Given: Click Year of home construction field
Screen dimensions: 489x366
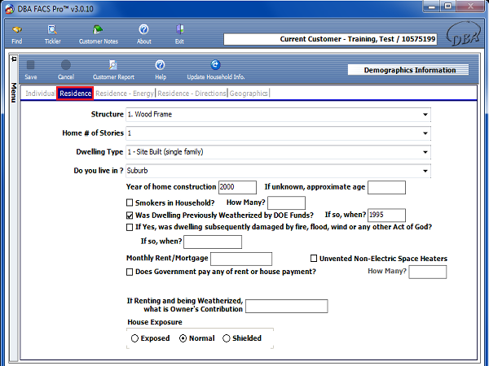Looking at the screenshot, I should pos(237,187).
